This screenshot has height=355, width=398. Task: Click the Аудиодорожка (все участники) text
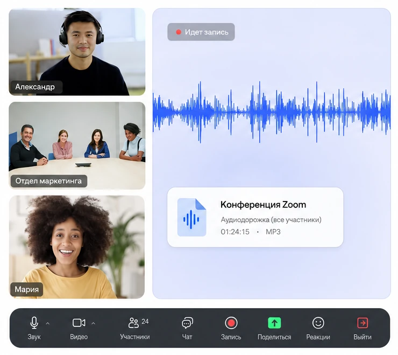[x=271, y=219]
